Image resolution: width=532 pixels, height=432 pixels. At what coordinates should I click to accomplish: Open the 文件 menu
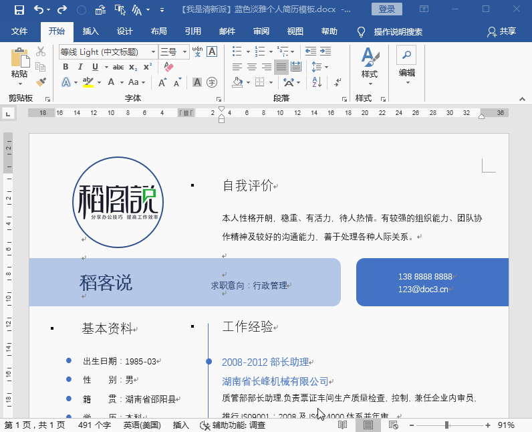click(x=19, y=31)
